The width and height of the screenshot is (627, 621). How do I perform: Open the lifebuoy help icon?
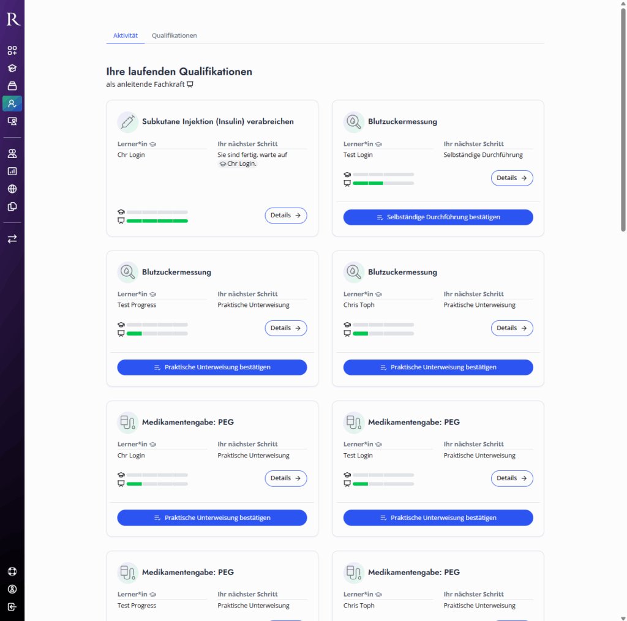12,571
